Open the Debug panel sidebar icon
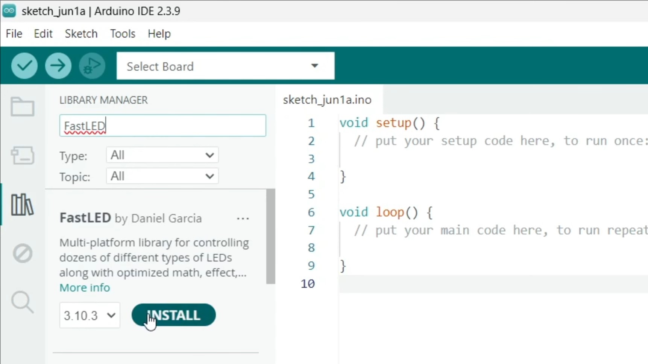Image resolution: width=648 pixels, height=364 pixels. coord(23,253)
